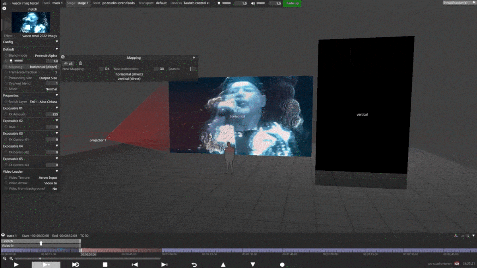Screen dimensions: 477x268
Task: Click the timeline zoom in magnifier
Action: [x=11, y=258]
